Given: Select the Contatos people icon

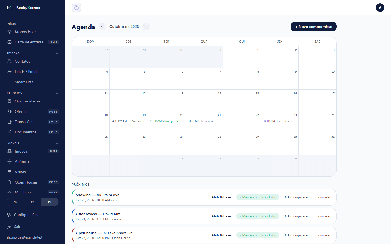Looking at the screenshot, I should 10,61.
